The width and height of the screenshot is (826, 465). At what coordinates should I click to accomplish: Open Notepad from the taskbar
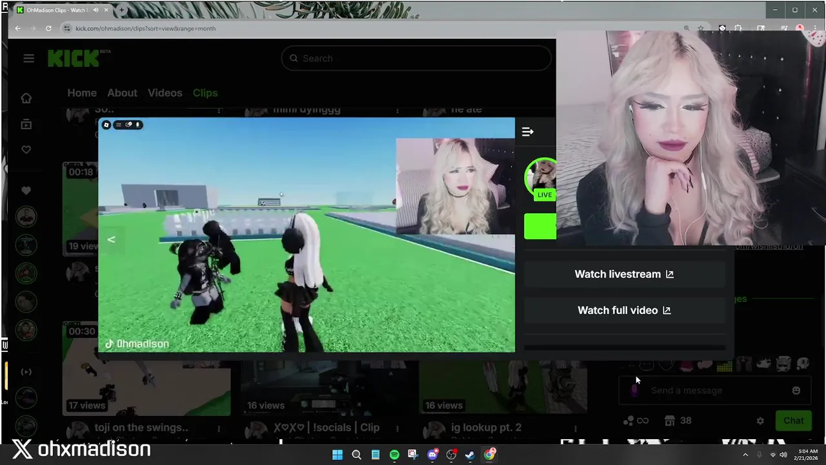[x=375, y=455]
